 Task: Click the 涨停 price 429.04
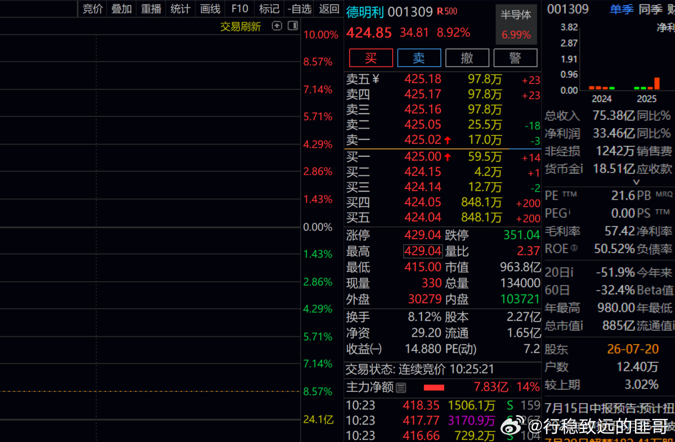click(423, 235)
